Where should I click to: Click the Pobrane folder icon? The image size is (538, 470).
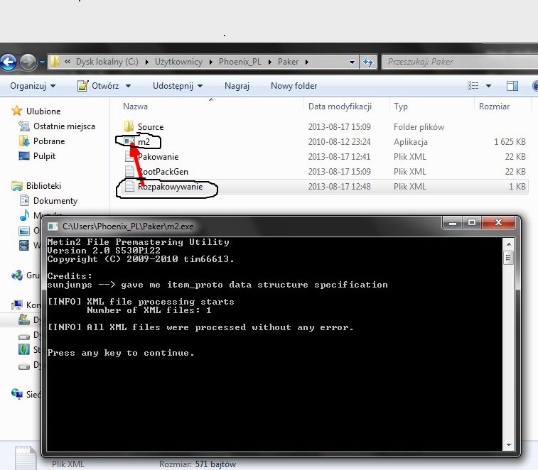(23, 141)
